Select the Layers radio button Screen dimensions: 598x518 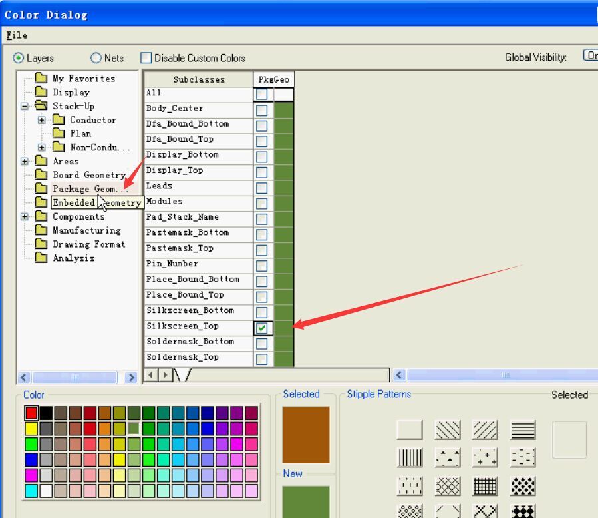coord(19,58)
